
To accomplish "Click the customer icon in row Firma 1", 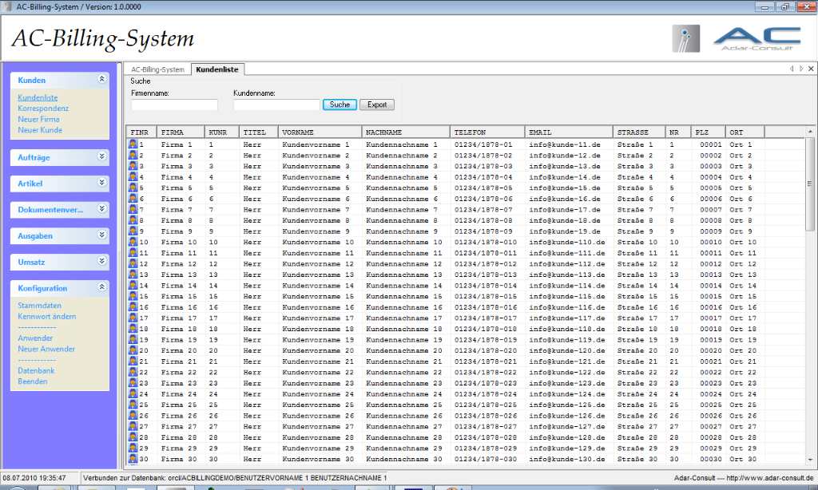I will [x=133, y=144].
